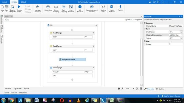Open the Activities side panel
The width and height of the screenshot is (184, 103).
(2, 19)
